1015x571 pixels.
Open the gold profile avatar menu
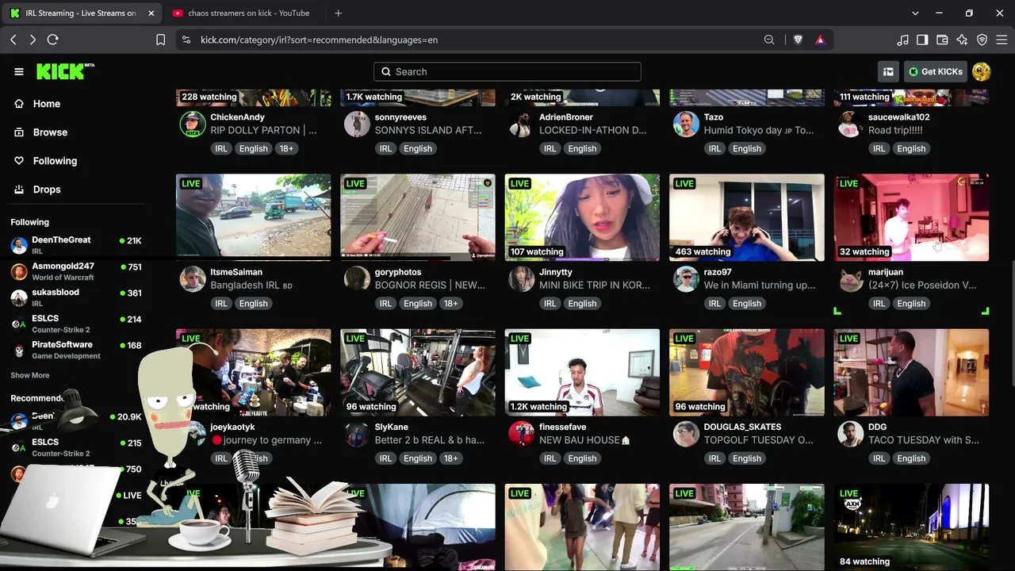(982, 71)
